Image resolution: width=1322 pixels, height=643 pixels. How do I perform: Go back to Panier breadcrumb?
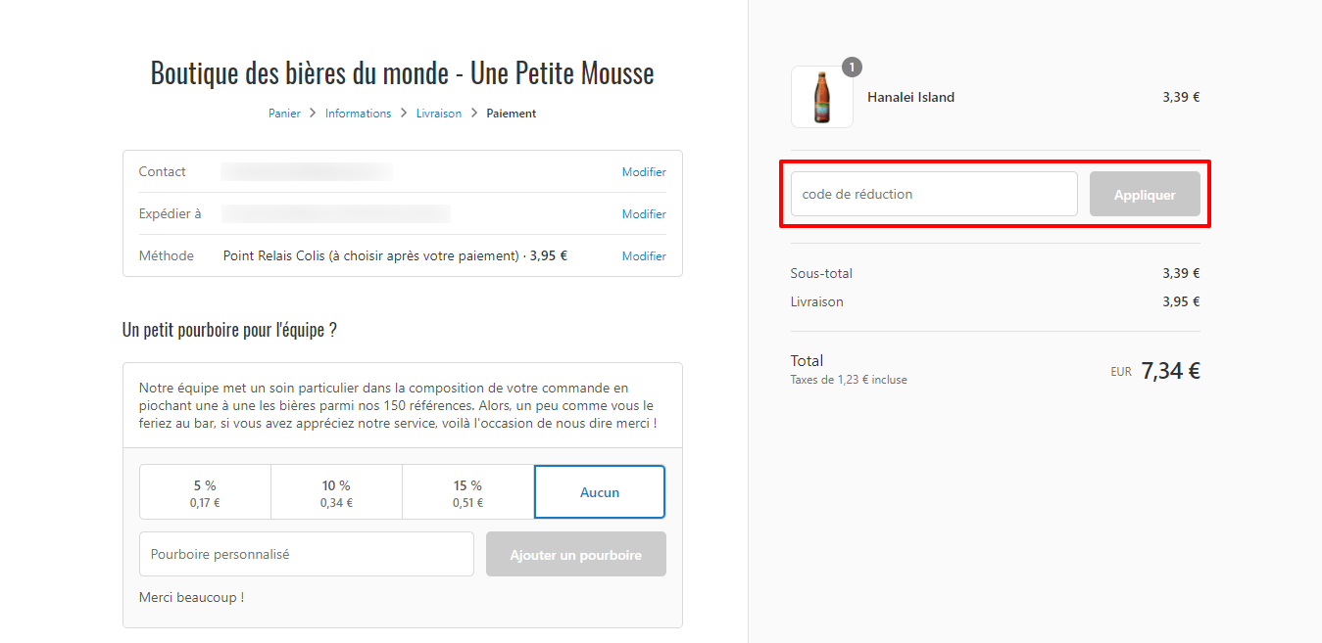pos(284,114)
